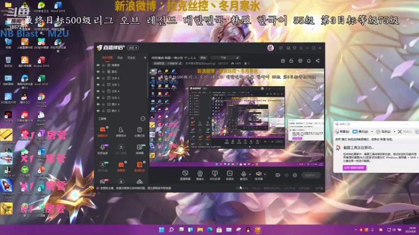This screenshot has width=419, height=235.
Task: Toggle visibility of the 弹幕秀 layer
Action: [x=98, y=65]
